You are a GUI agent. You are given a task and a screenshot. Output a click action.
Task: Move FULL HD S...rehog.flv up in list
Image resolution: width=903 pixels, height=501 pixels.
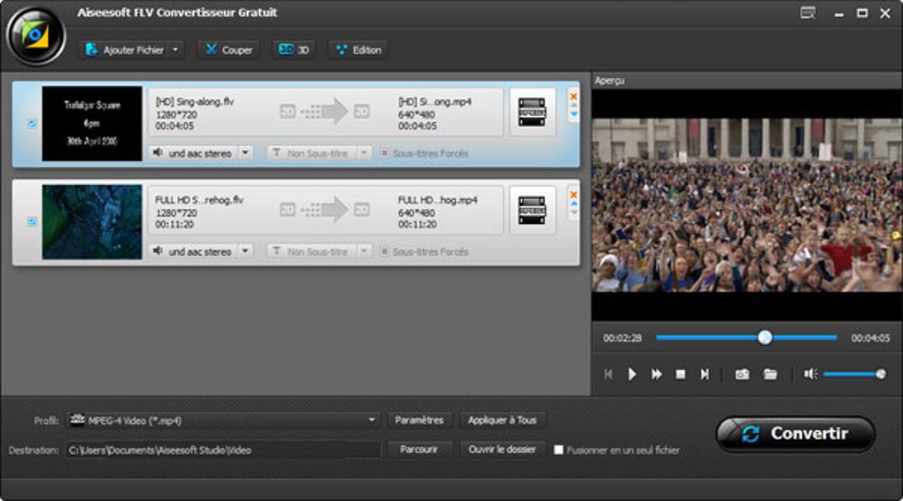[574, 204]
